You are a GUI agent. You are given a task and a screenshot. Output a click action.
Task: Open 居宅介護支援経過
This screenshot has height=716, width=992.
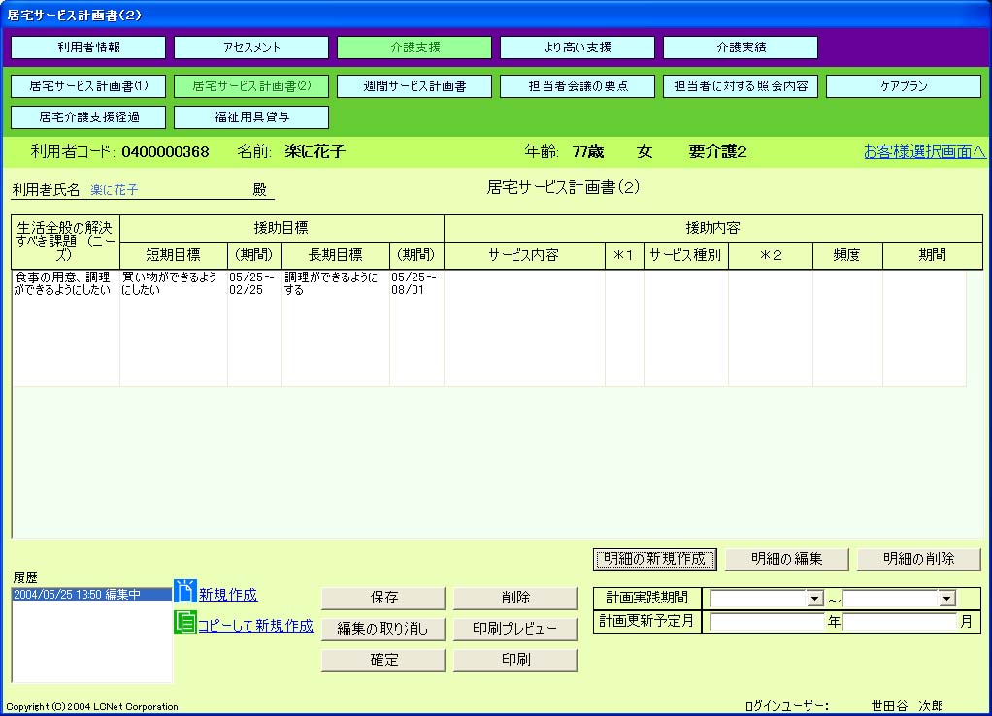88,117
